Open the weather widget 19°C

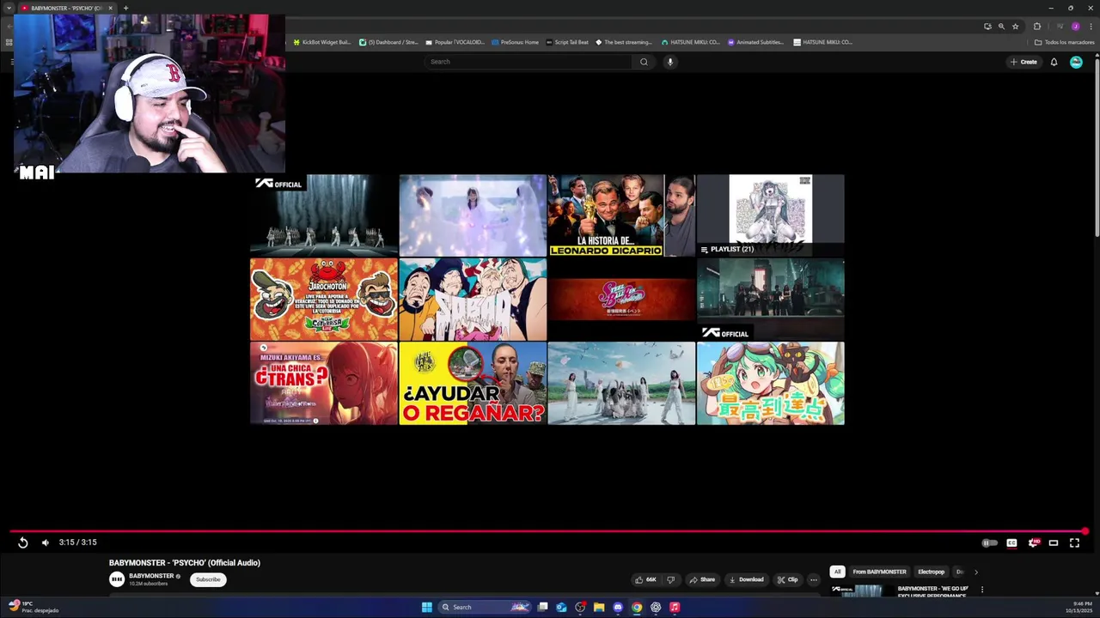tap(32, 607)
